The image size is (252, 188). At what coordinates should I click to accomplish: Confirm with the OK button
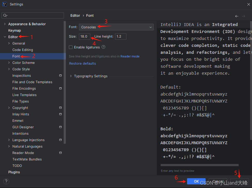(x=196, y=181)
